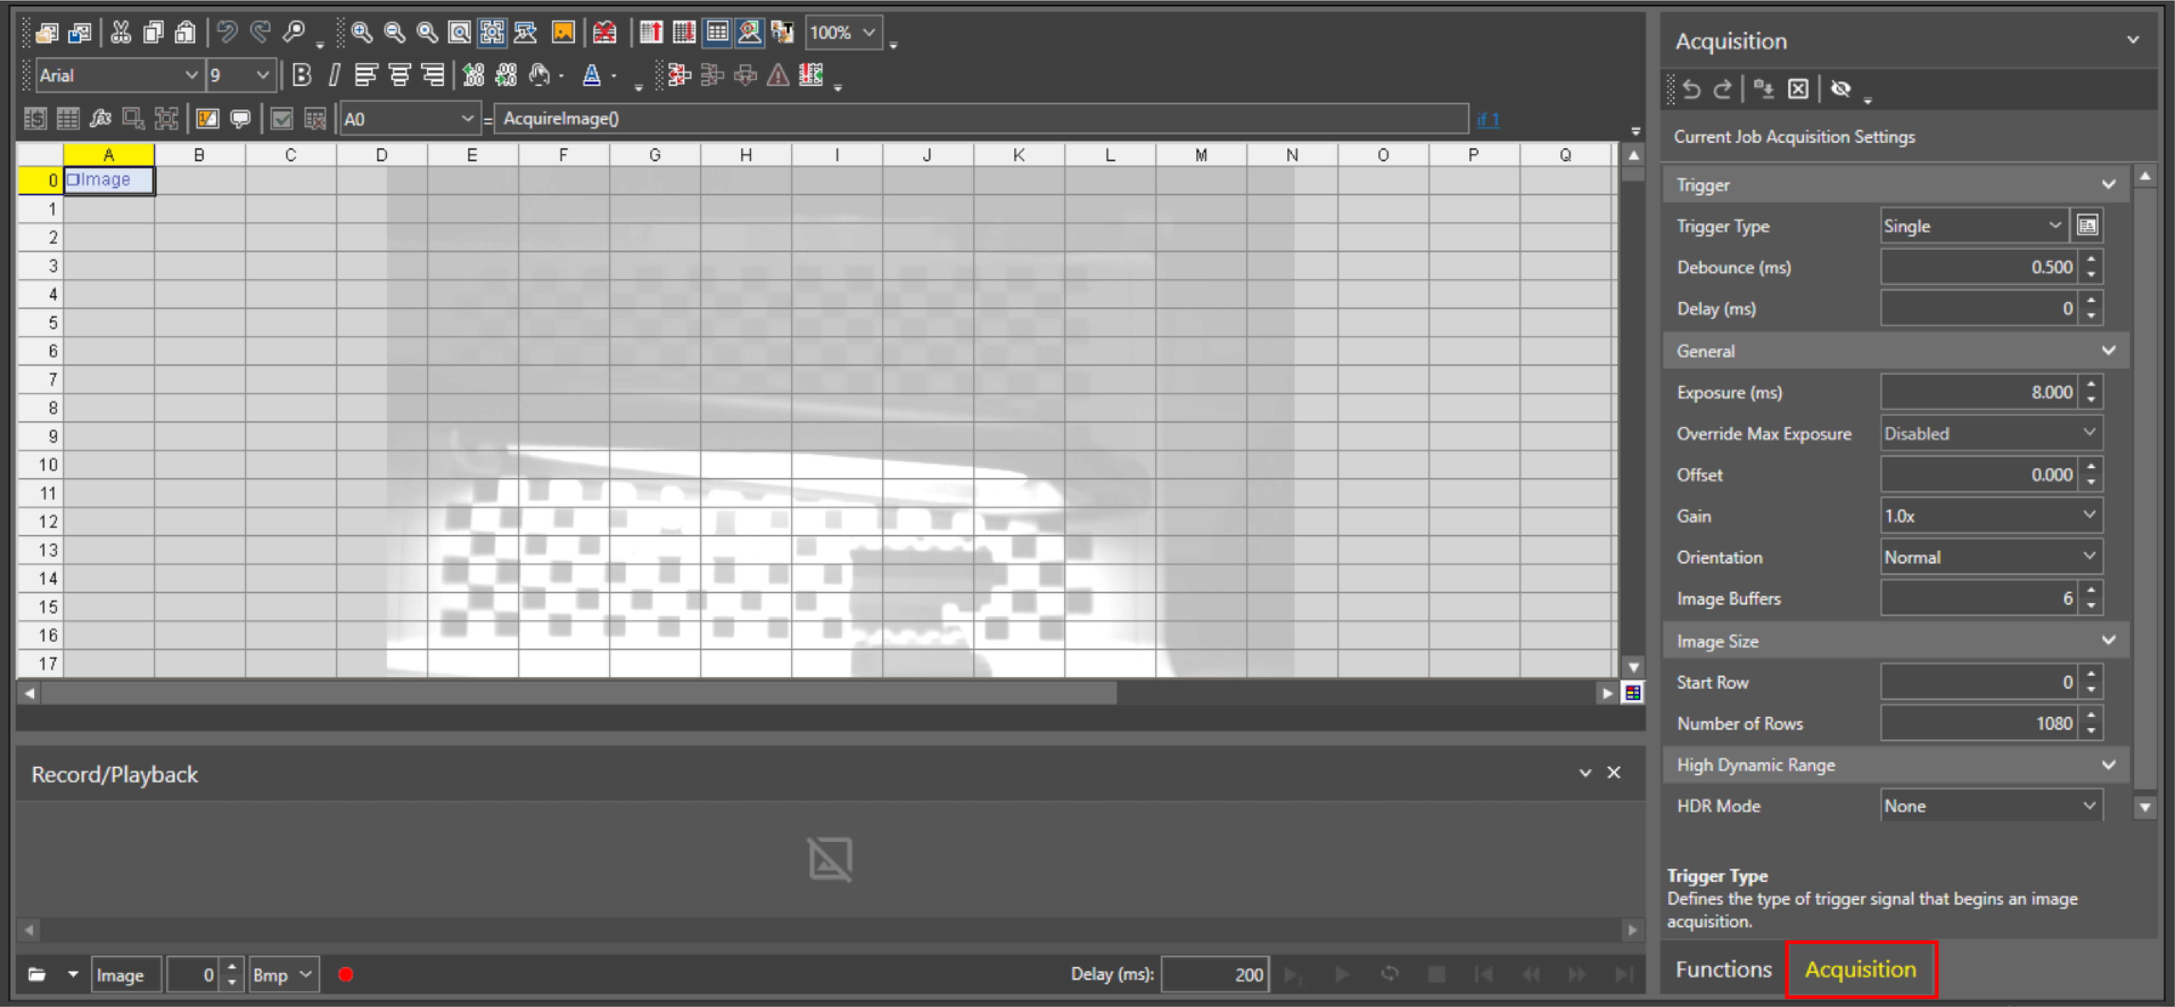Viewport: 2175px width, 1007px height.
Task: Click the Insert Comment speech bubble icon
Action: [241, 119]
